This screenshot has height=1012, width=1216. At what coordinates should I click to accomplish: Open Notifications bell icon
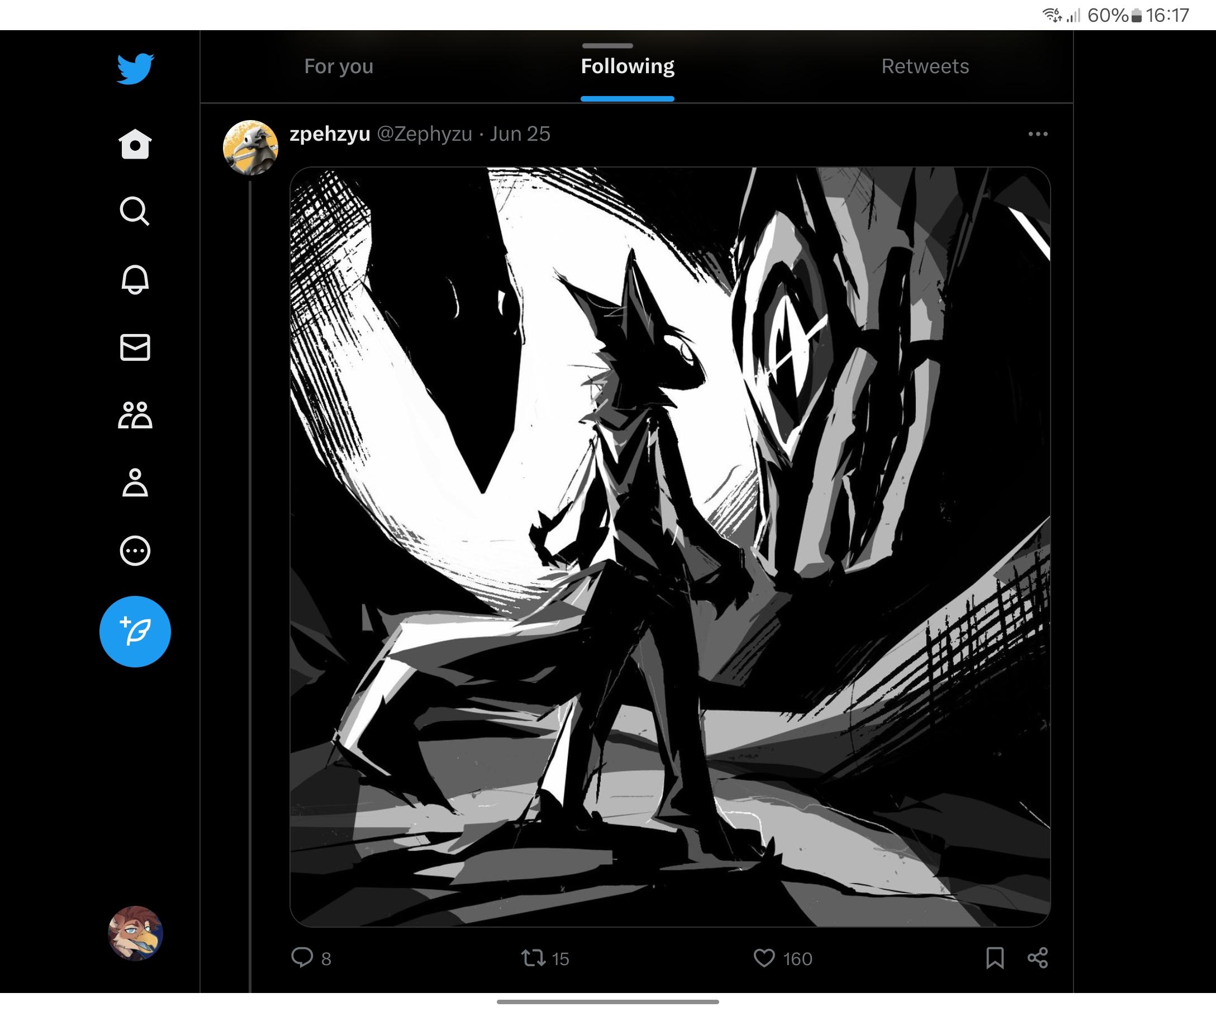pos(135,279)
